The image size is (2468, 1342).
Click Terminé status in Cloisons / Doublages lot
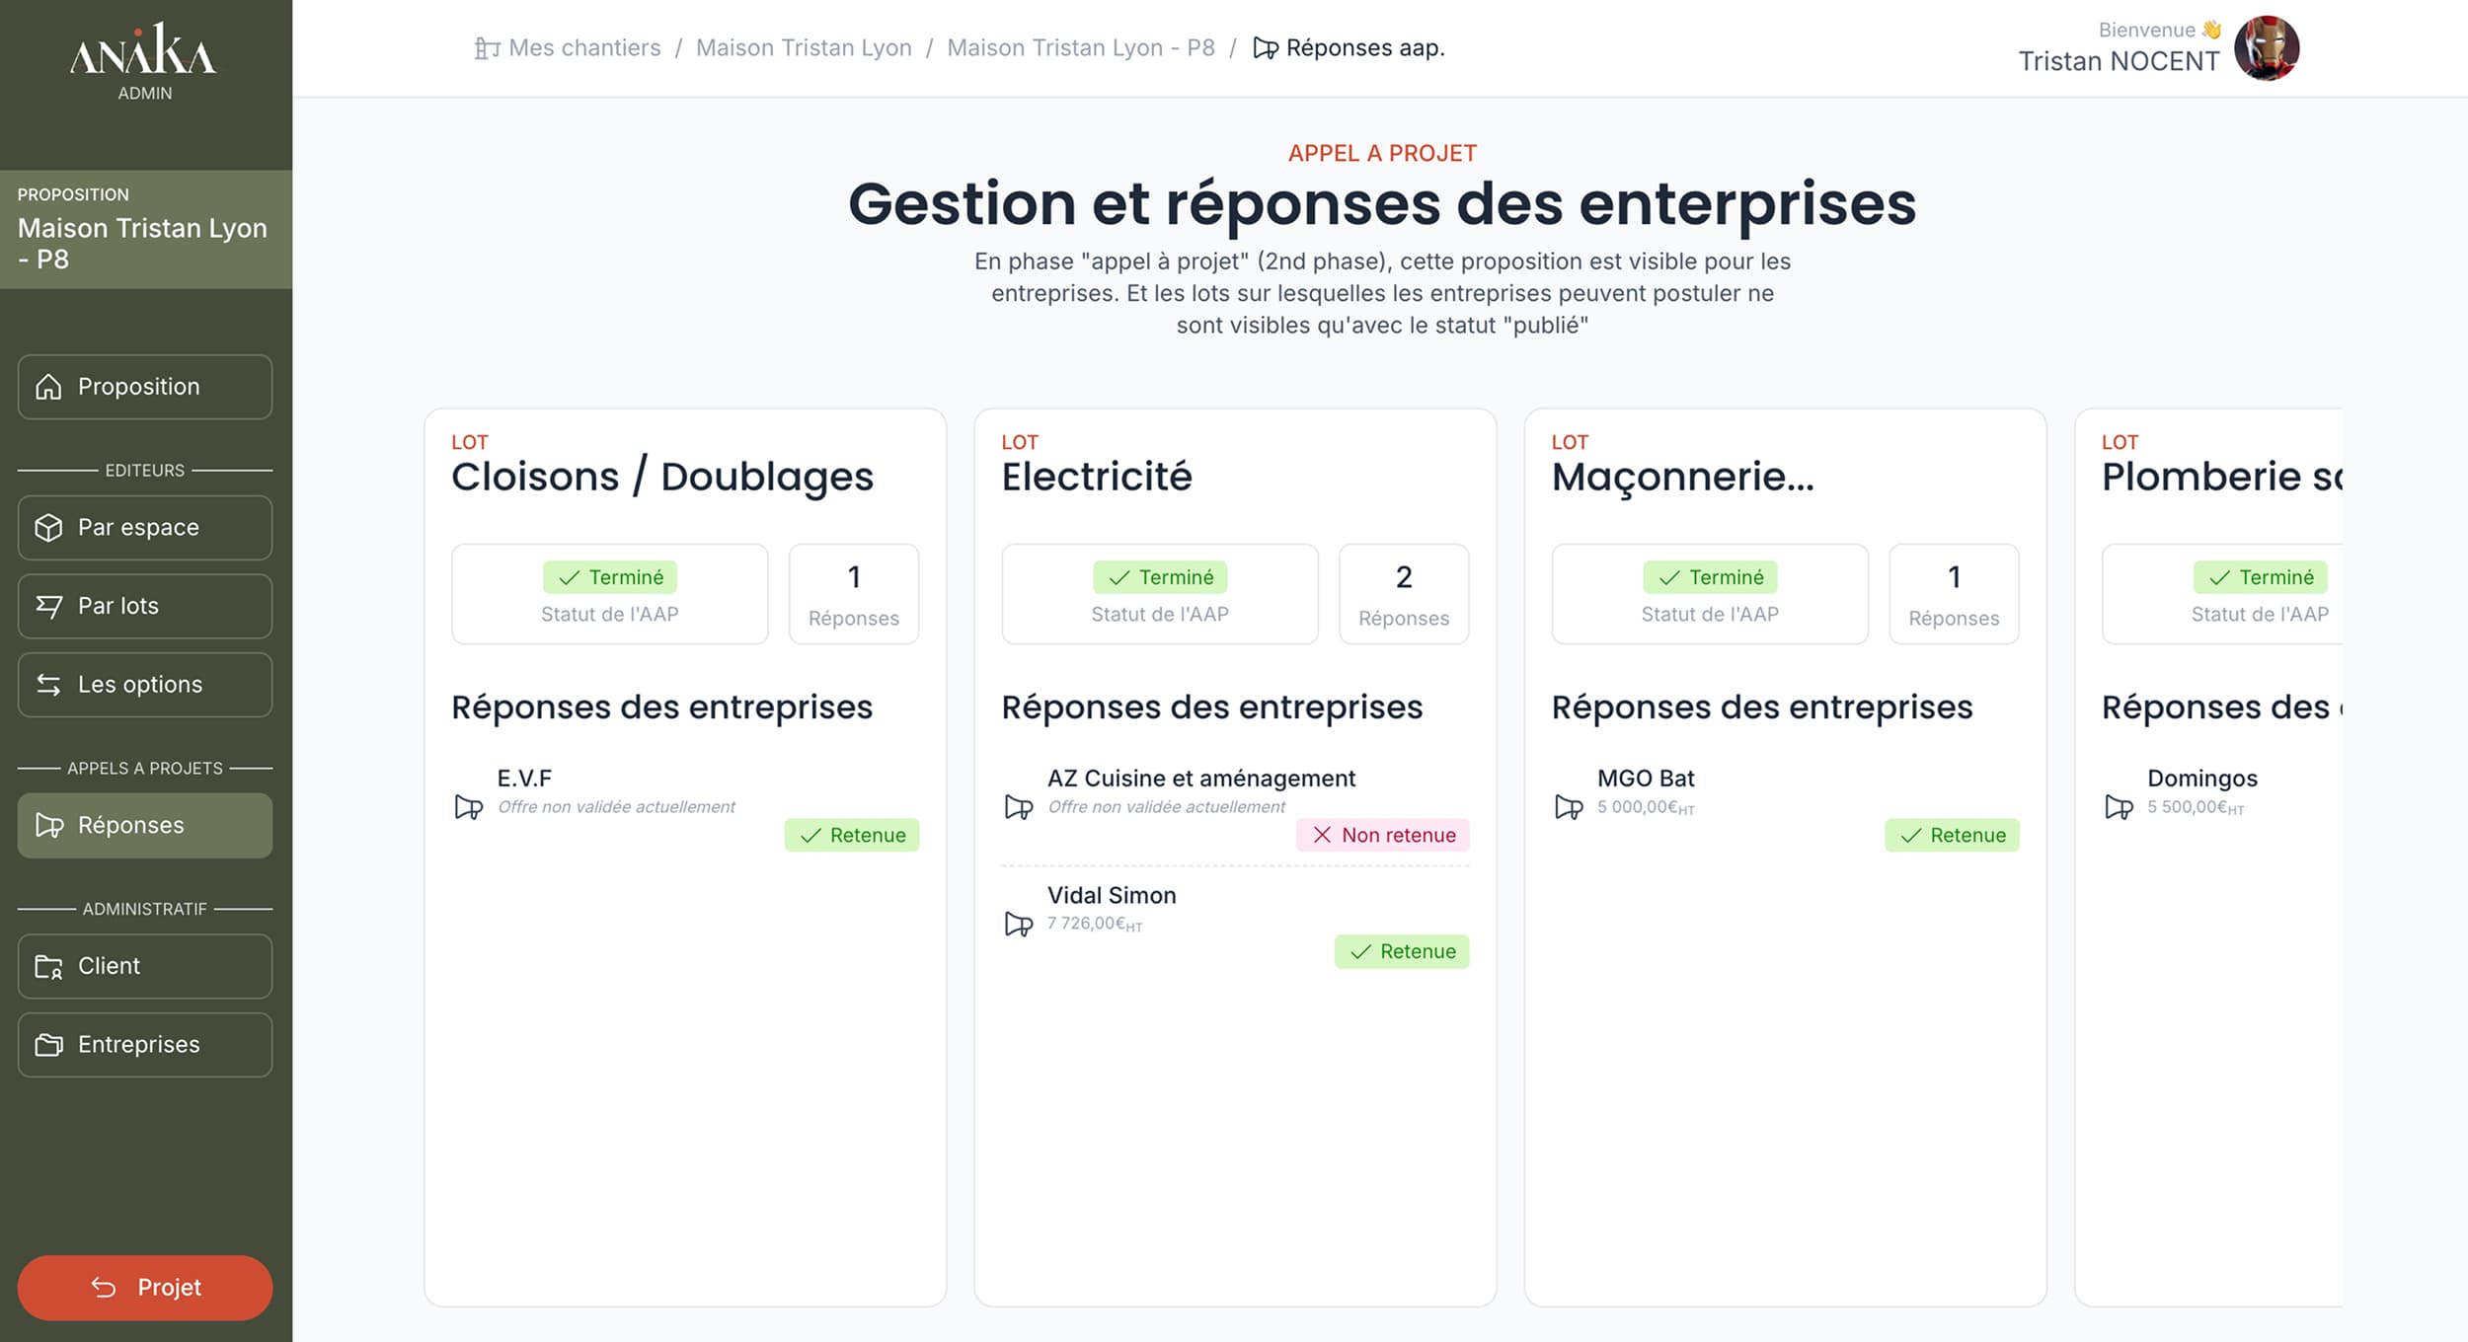(610, 577)
